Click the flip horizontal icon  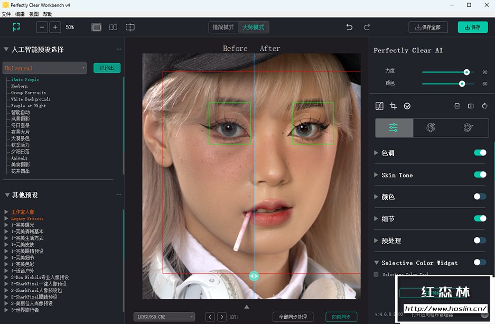tap(471, 106)
